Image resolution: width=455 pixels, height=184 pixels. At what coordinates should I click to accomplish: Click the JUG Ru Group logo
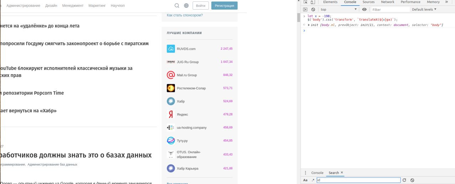pyautogui.click(x=171, y=62)
